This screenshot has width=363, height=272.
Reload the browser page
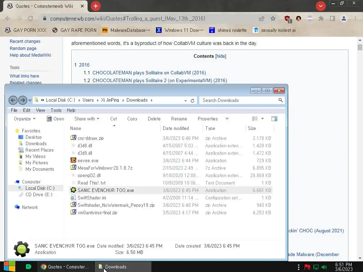pyautogui.click(x=30, y=18)
